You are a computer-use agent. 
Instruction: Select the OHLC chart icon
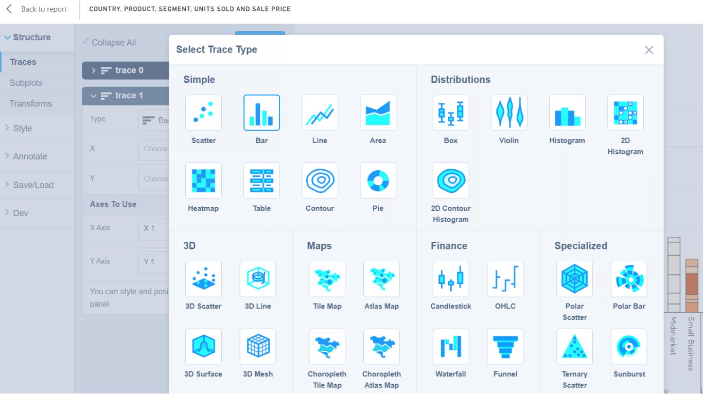[505, 279]
